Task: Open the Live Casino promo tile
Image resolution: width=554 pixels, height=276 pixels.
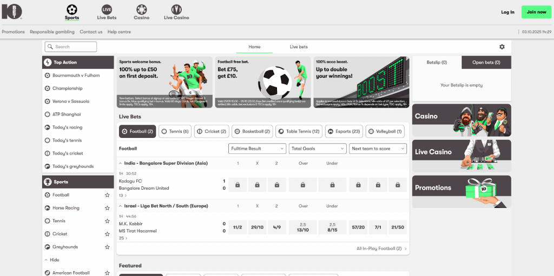Action: pos(461,156)
